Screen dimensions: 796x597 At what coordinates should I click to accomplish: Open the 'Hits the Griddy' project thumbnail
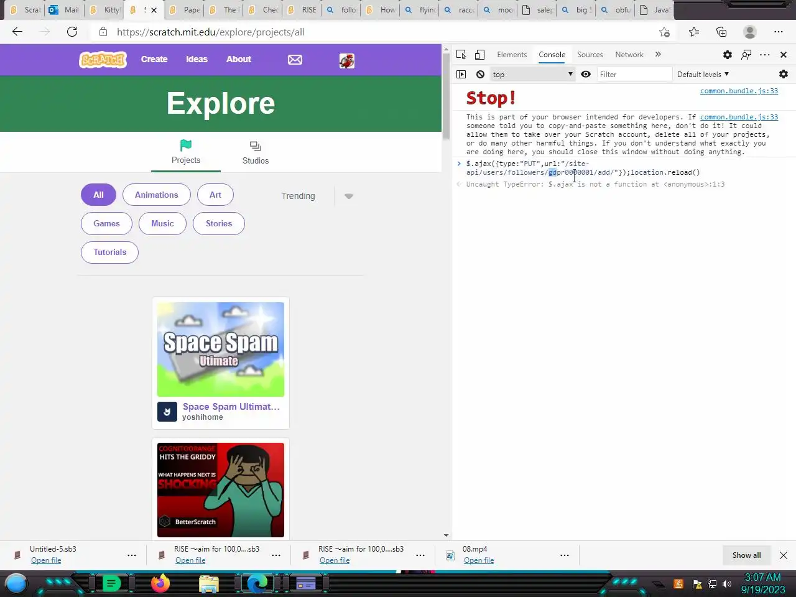point(221,490)
